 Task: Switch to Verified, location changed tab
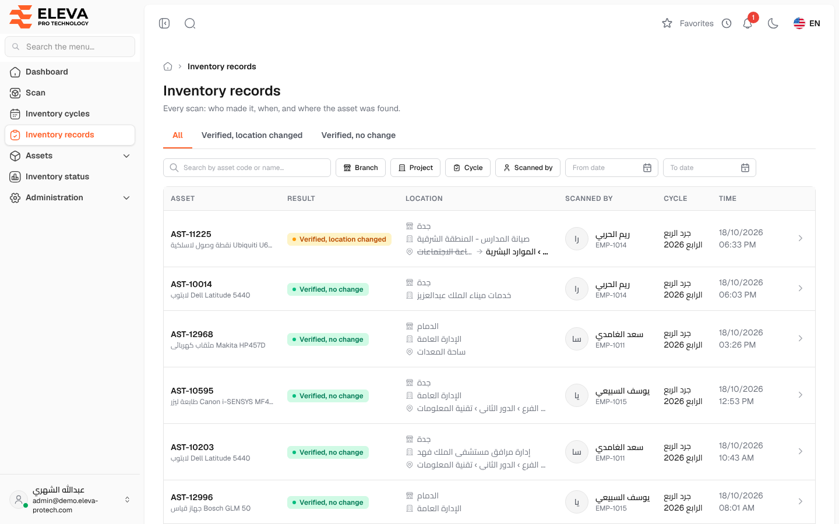point(252,135)
